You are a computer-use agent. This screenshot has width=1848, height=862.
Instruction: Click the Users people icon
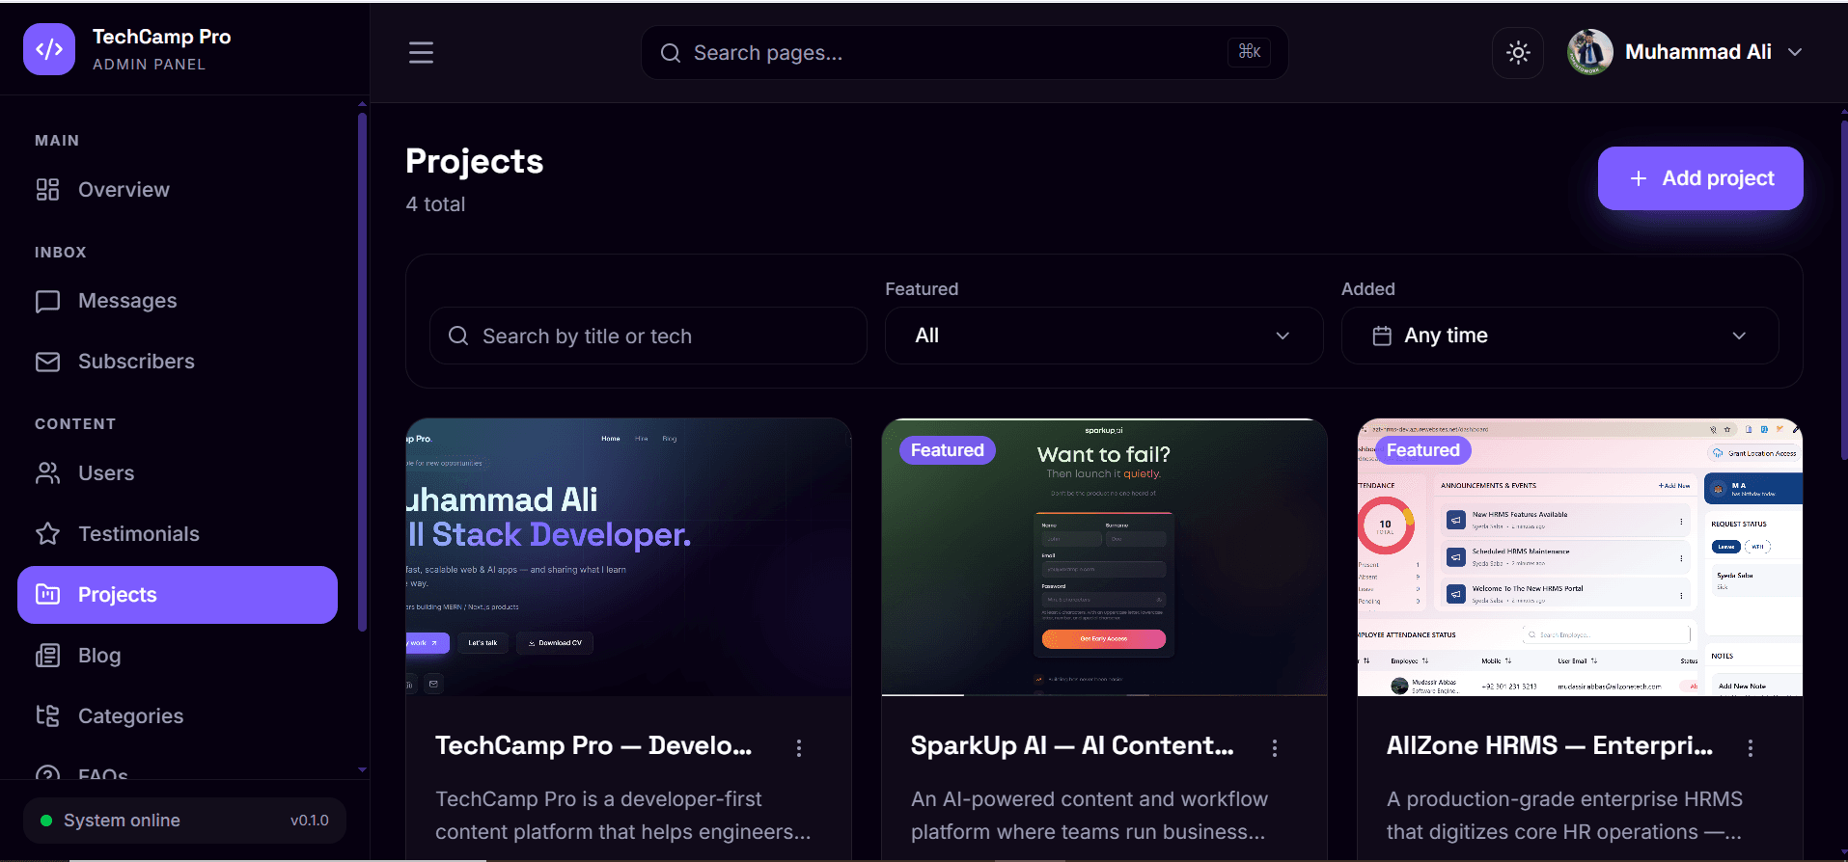[47, 473]
